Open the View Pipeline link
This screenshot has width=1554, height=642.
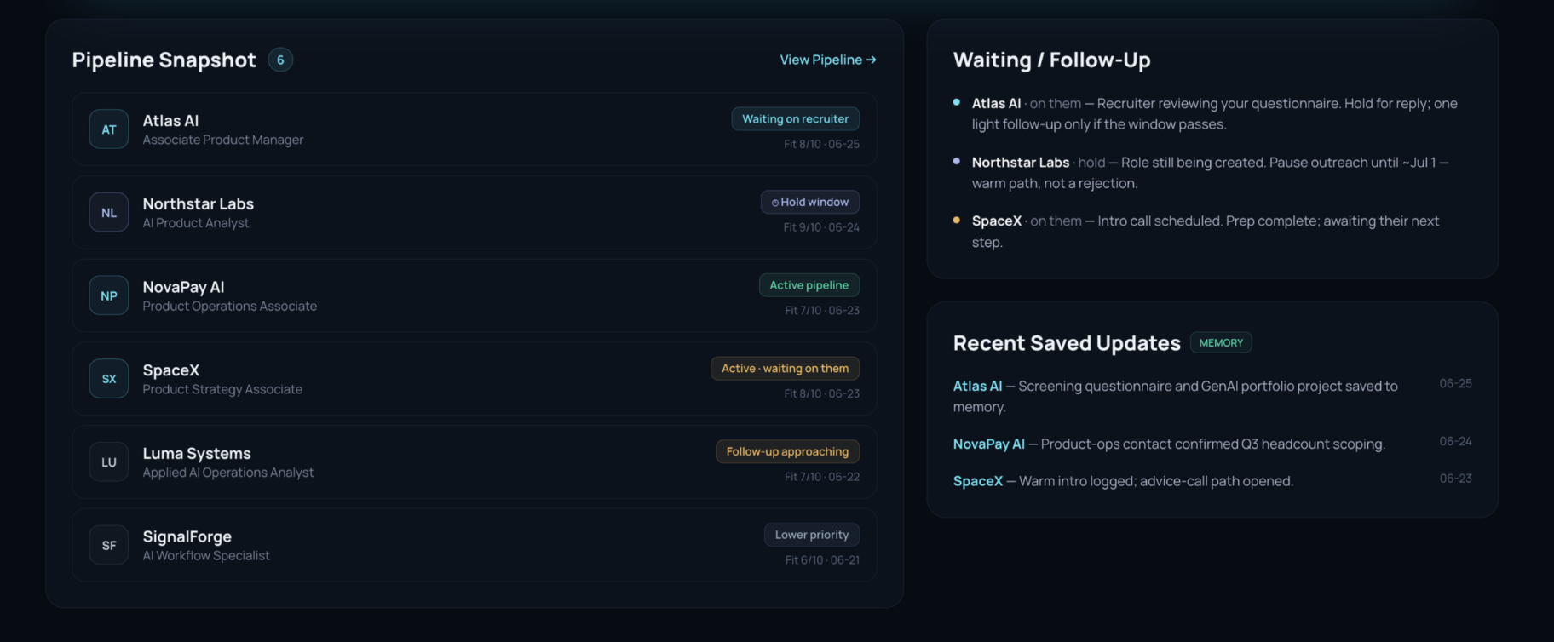827,60
